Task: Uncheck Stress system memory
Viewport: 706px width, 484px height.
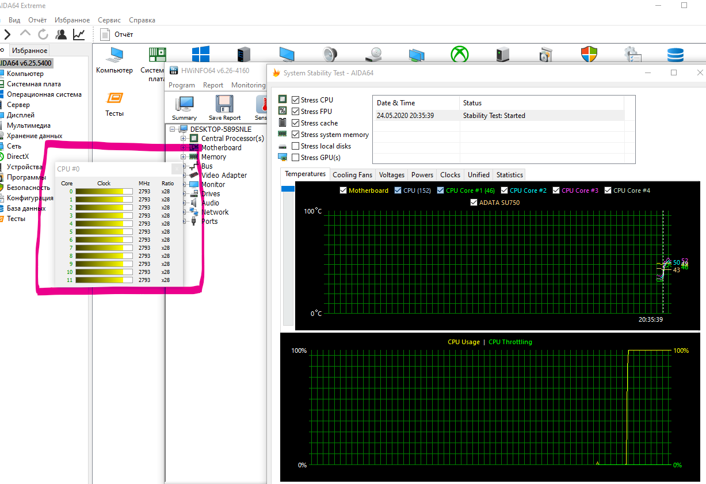Action: [x=296, y=135]
